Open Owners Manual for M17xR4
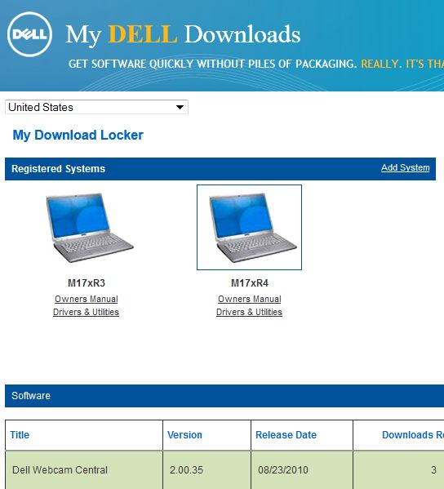 (x=250, y=299)
